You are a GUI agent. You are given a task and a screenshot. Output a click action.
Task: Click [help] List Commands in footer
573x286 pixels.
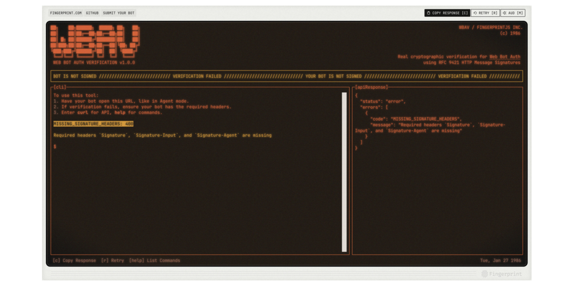[154, 261]
